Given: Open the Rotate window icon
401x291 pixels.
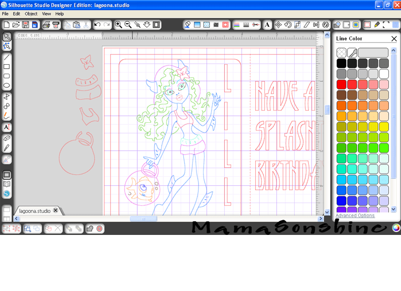Looking at the screenshot, I should (x=288, y=24).
